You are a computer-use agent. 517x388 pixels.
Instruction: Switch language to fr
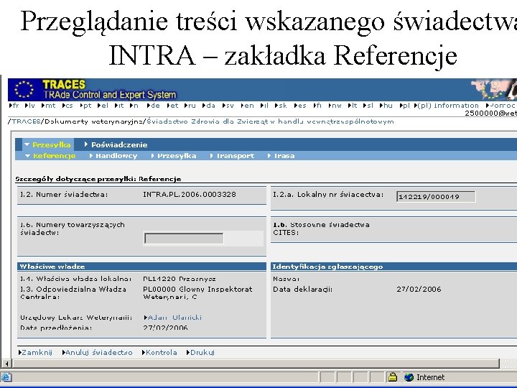pyautogui.click(x=14, y=106)
